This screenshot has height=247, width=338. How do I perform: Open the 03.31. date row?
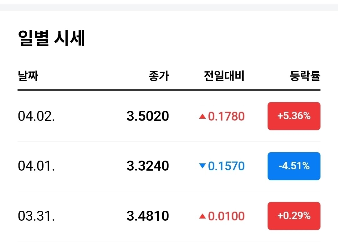[36, 216]
